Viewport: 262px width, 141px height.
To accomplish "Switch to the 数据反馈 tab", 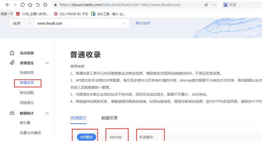I will [x=109, y=118].
